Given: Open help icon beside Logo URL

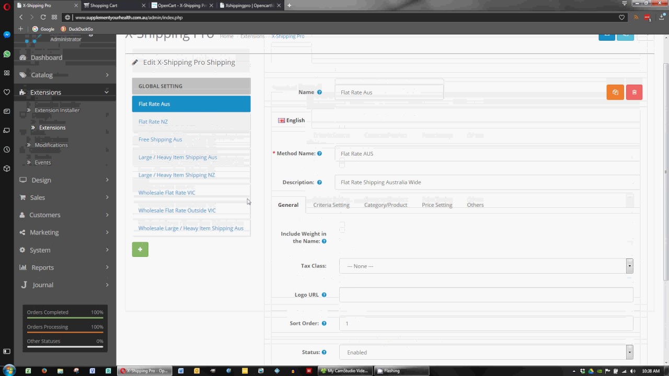Looking at the screenshot, I should point(324,295).
